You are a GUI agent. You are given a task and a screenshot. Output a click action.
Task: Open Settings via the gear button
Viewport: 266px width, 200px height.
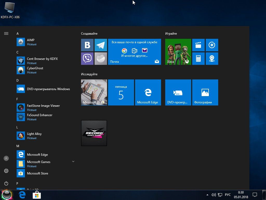[6, 171]
